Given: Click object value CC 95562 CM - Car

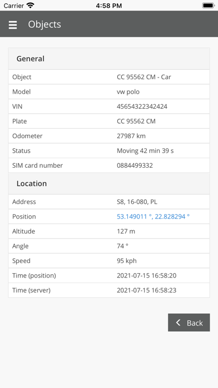Looking at the screenshot, I should click(144, 77).
